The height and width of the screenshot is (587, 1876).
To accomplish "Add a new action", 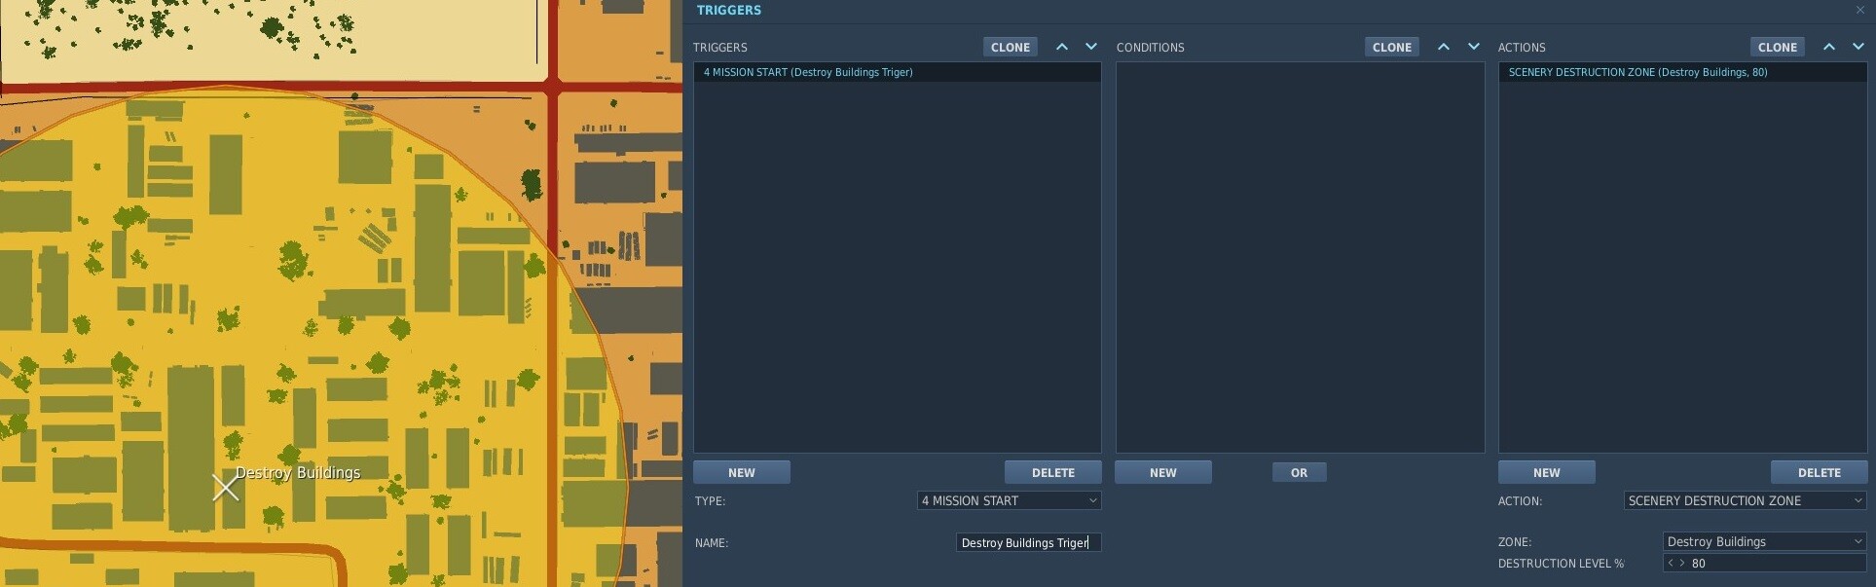I will [x=1547, y=472].
